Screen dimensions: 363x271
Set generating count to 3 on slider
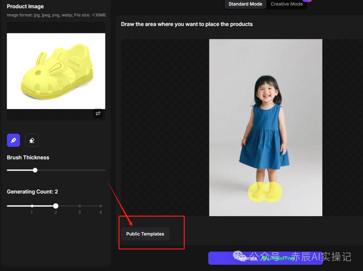[80, 206]
